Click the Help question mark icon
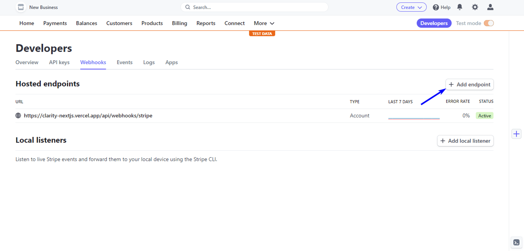The width and height of the screenshot is (524, 251). click(436, 7)
